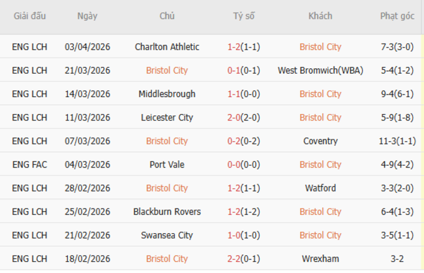The width and height of the screenshot is (424, 273).
Task: Open the Port Vale team link
Action: [x=167, y=164]
